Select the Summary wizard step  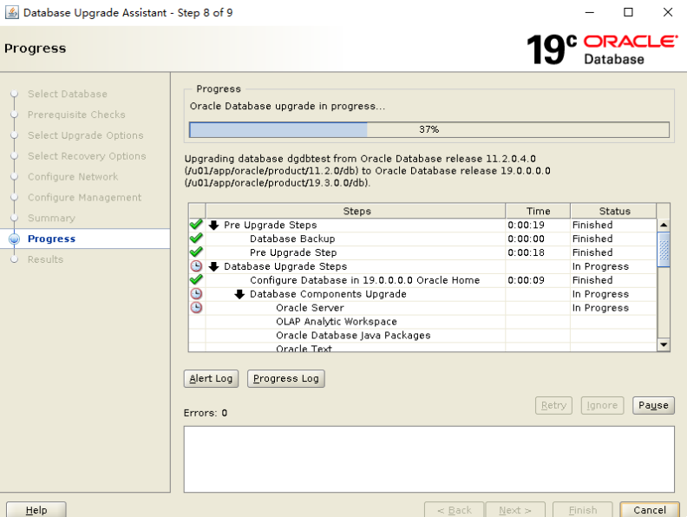click(52, 219)
